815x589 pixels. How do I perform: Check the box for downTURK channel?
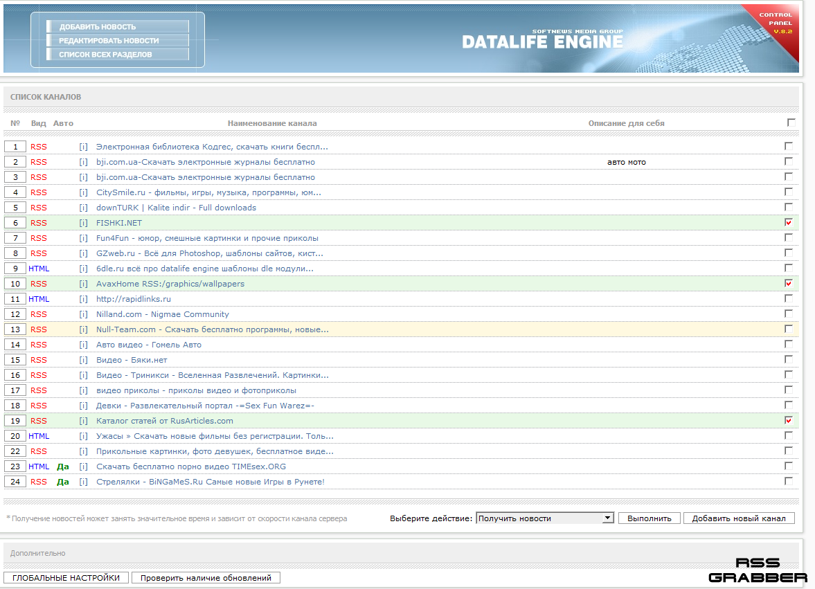(789, 207)
